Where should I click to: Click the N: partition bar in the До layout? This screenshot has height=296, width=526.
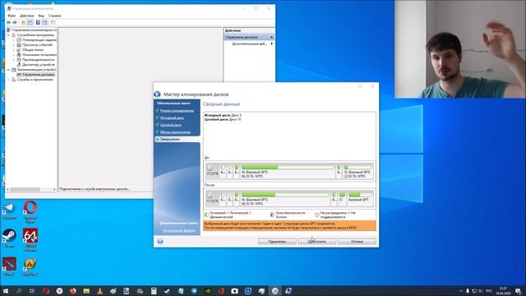click(288, 167)
